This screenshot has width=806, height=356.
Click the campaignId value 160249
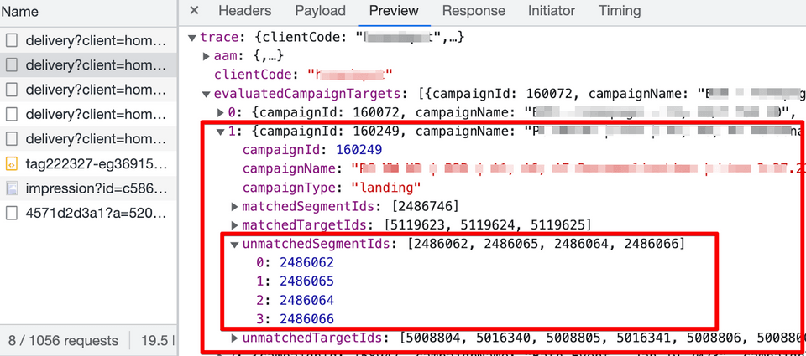coord(359,150)
